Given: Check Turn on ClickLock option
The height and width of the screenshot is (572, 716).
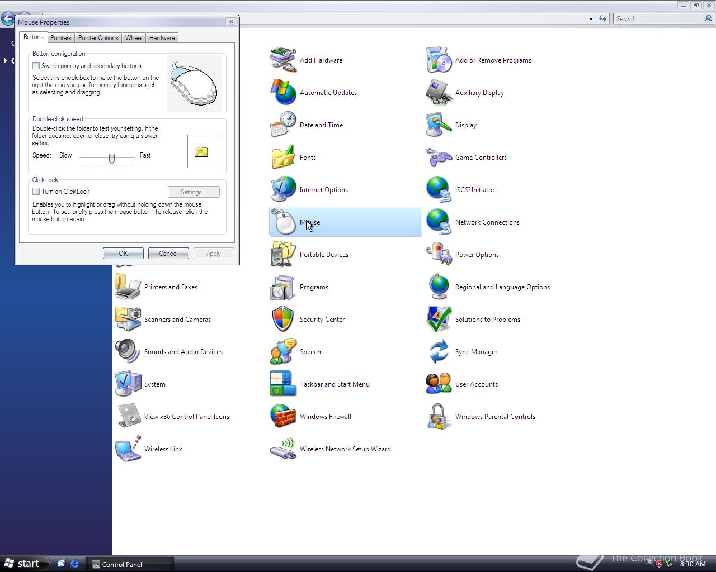Looking at the screenshot, I should click(x=36, y=192).
